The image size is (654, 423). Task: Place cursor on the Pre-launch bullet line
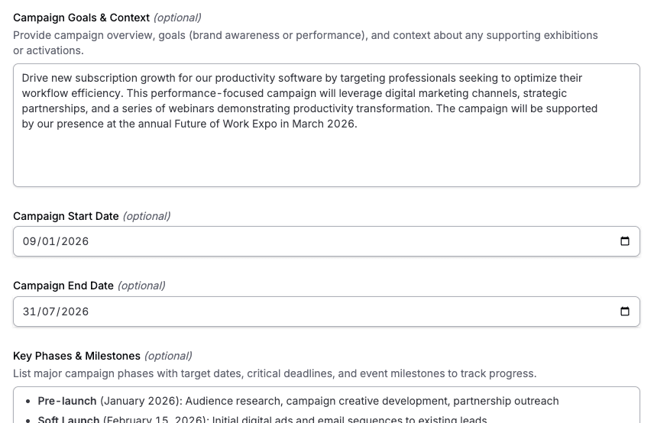tap(298, 401)
